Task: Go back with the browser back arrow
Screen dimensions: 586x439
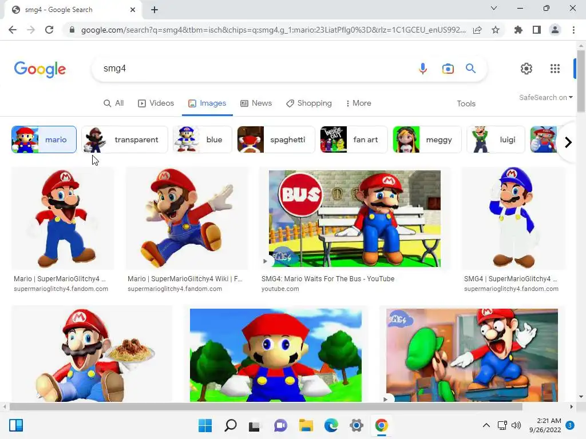Action: point(13,30)
